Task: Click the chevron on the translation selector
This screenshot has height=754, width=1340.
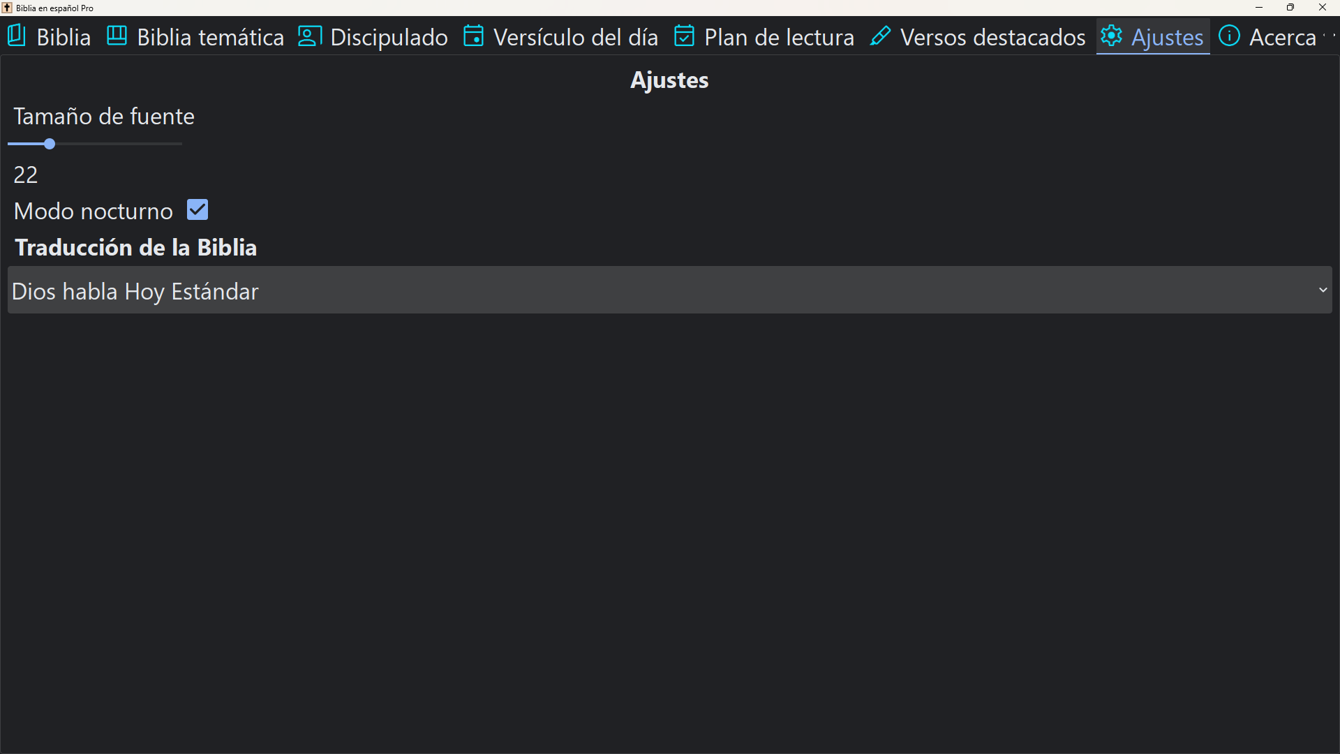Action: (1323, 290)
